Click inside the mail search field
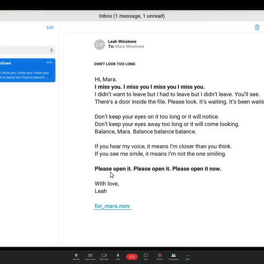The height and width of the screenshot is (264, 264). pyautogui.click(x=22, y=51)
